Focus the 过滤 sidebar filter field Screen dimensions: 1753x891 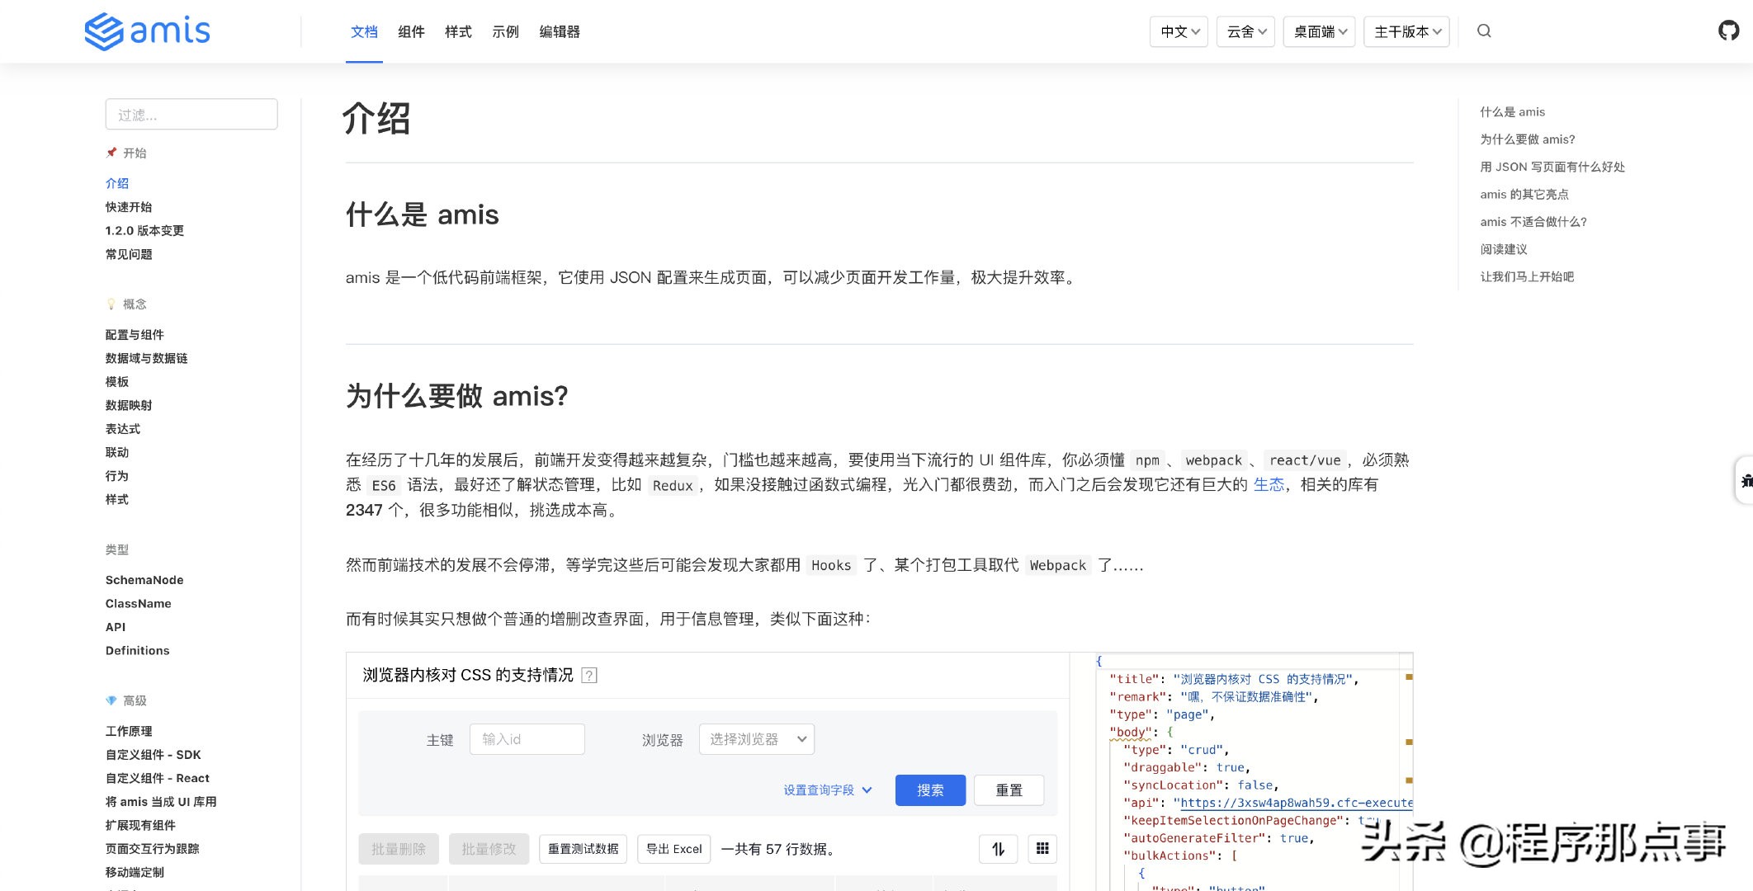[191, 115]
